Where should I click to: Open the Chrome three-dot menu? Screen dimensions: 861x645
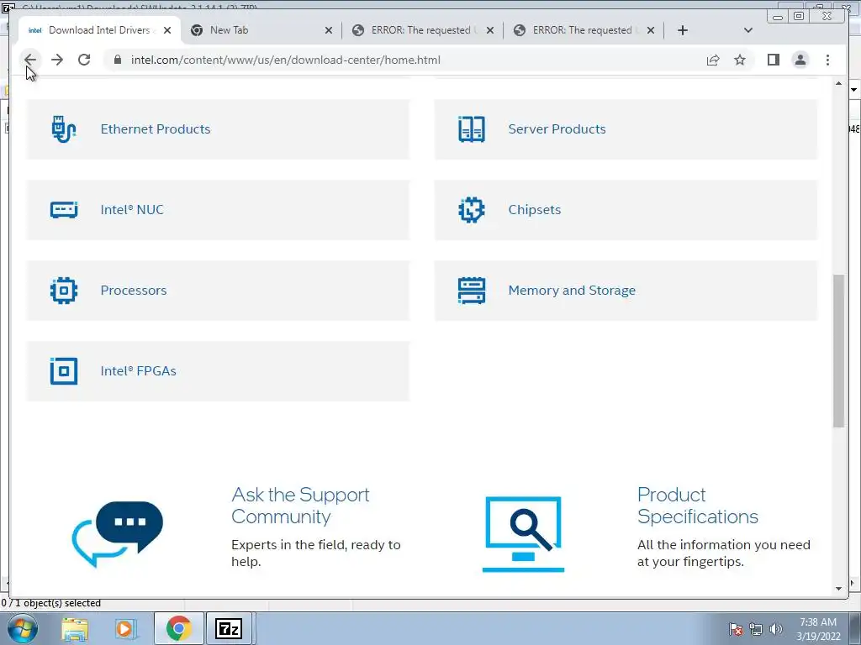point(827,60)
